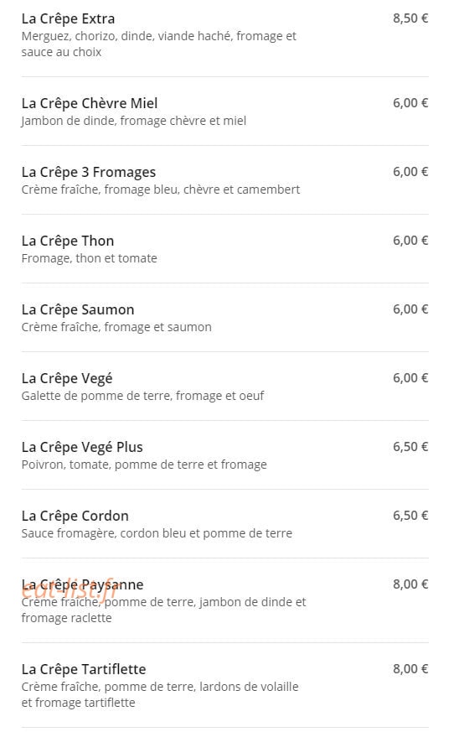Viewport: 464px width, 732px height.
Task: Choose La Crêpe Paysanne title
Action: coord(83,585)
